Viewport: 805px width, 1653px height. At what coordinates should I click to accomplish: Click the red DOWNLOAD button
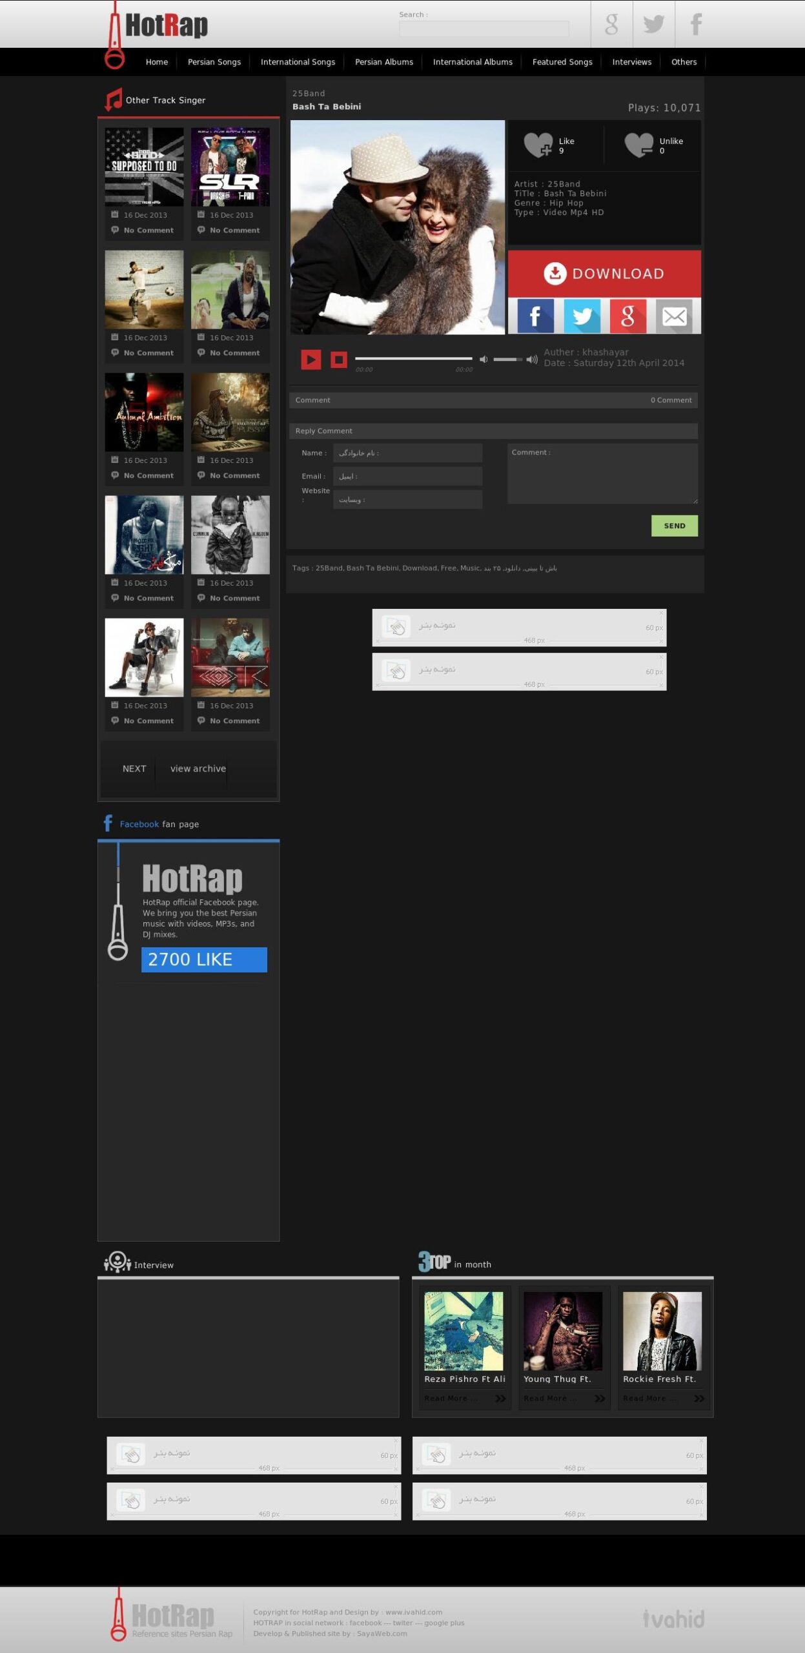click(x=604, y=274)
